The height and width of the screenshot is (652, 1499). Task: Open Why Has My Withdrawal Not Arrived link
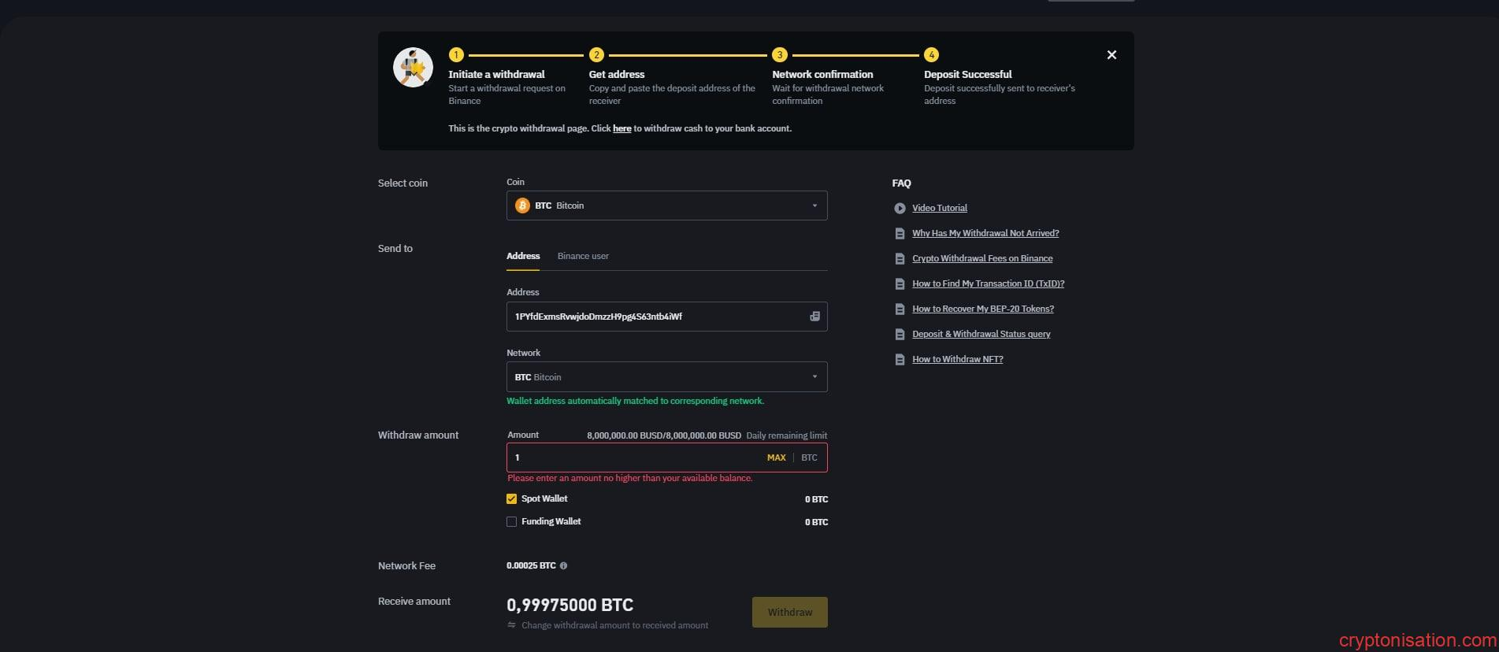point(985,233)
